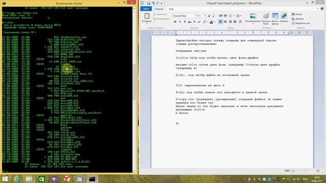Redo action in WordPad quick access toolbar
326x183 pixels.
click(157, 3)
